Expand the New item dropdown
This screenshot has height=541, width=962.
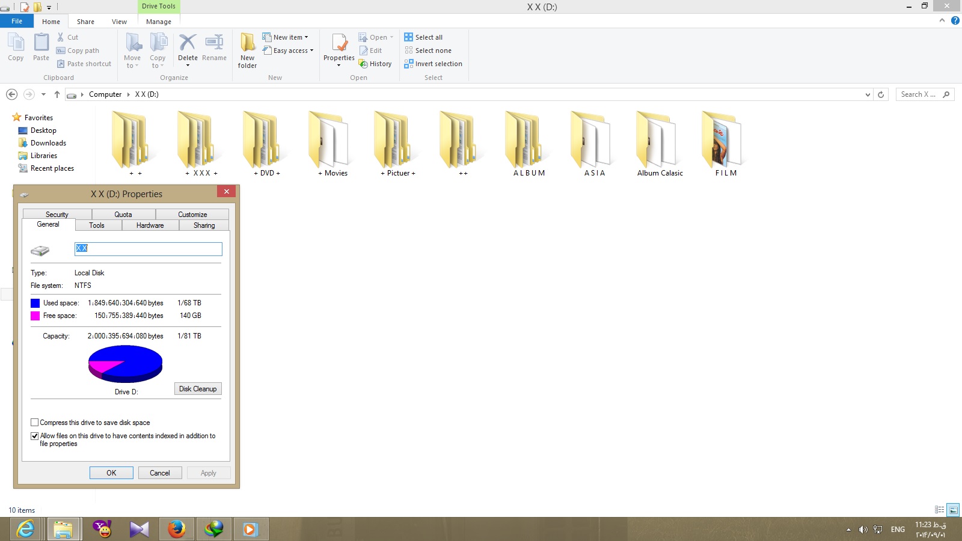[x=306, y=37]
